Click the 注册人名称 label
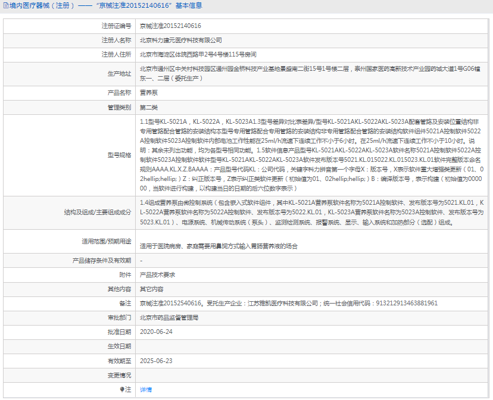This screenshot has height=400, width=493. click(116, 40)
